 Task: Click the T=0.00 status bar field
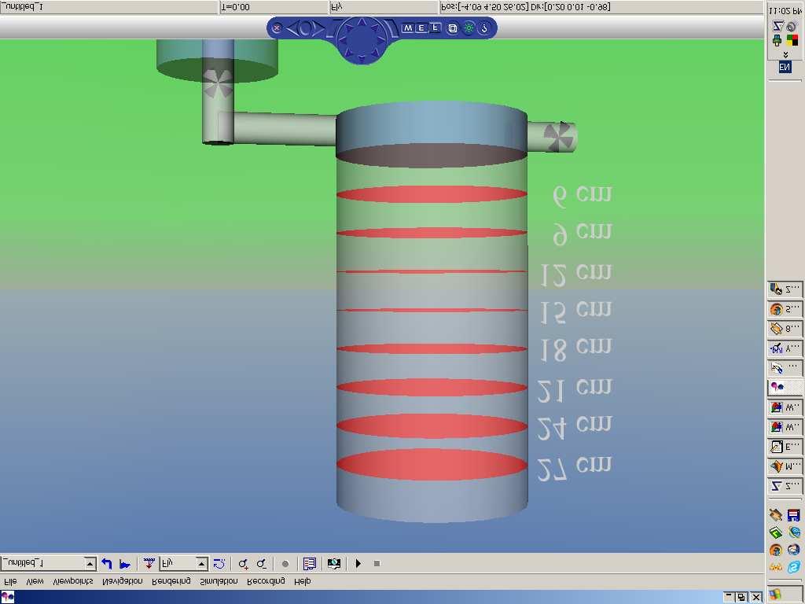[x=274, y=7]
